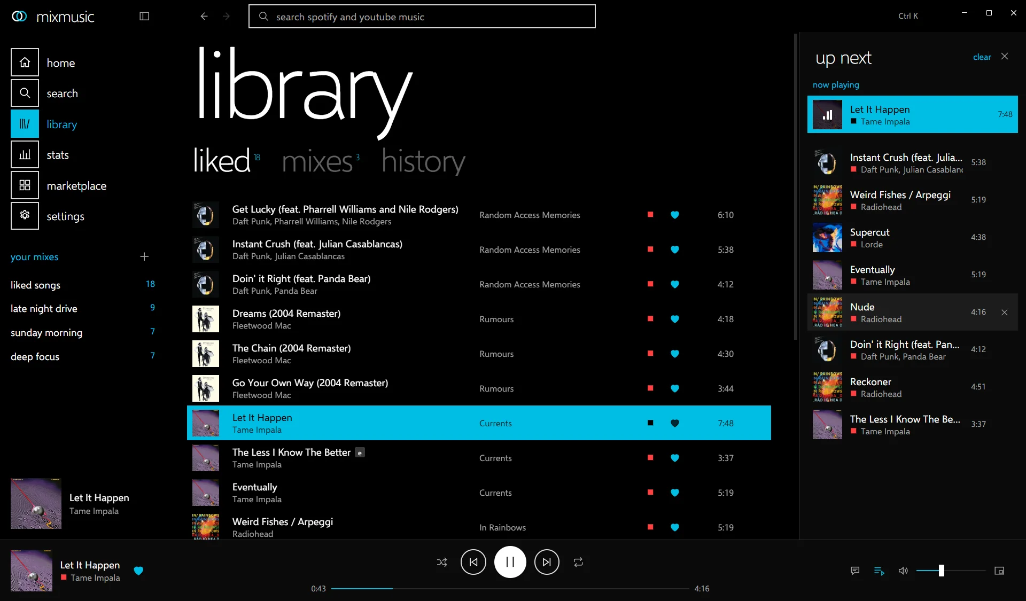The height and width of the screenshot is (601, 1026).
Task: Skip to previous track
Action: [x=473, y=562]
